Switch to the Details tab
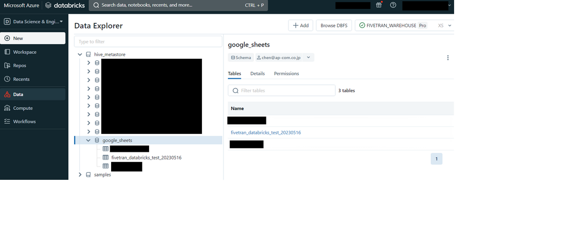Viewport: 570px width, 252px height. (x=257, y=74)
